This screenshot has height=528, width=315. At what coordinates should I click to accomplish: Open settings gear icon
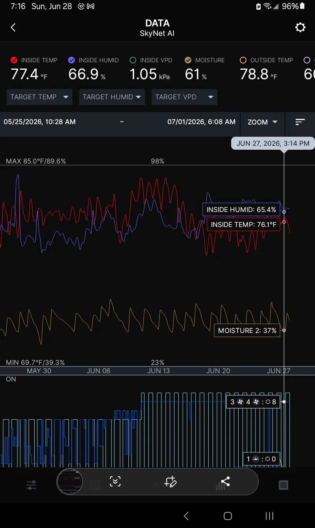pyautogui.click(x=300, y=27)
